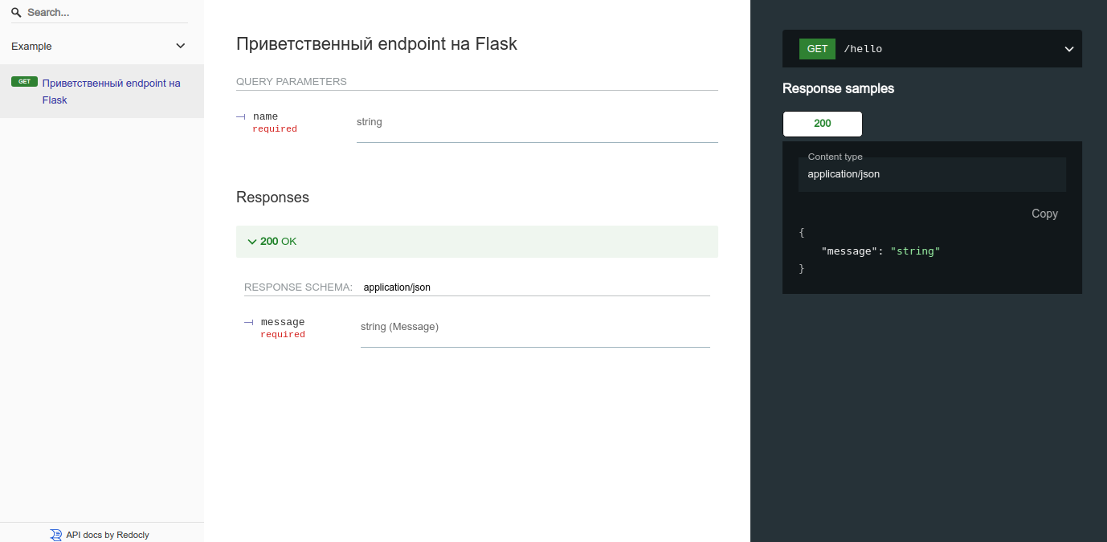Click the search magnifier icon
The width and height of the screenshot is (1107, 542).
[x=16, y=13]
